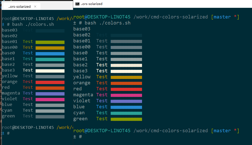Click the 'magenta' label in left window
The image size is (252, 145).
coord(11,93)
